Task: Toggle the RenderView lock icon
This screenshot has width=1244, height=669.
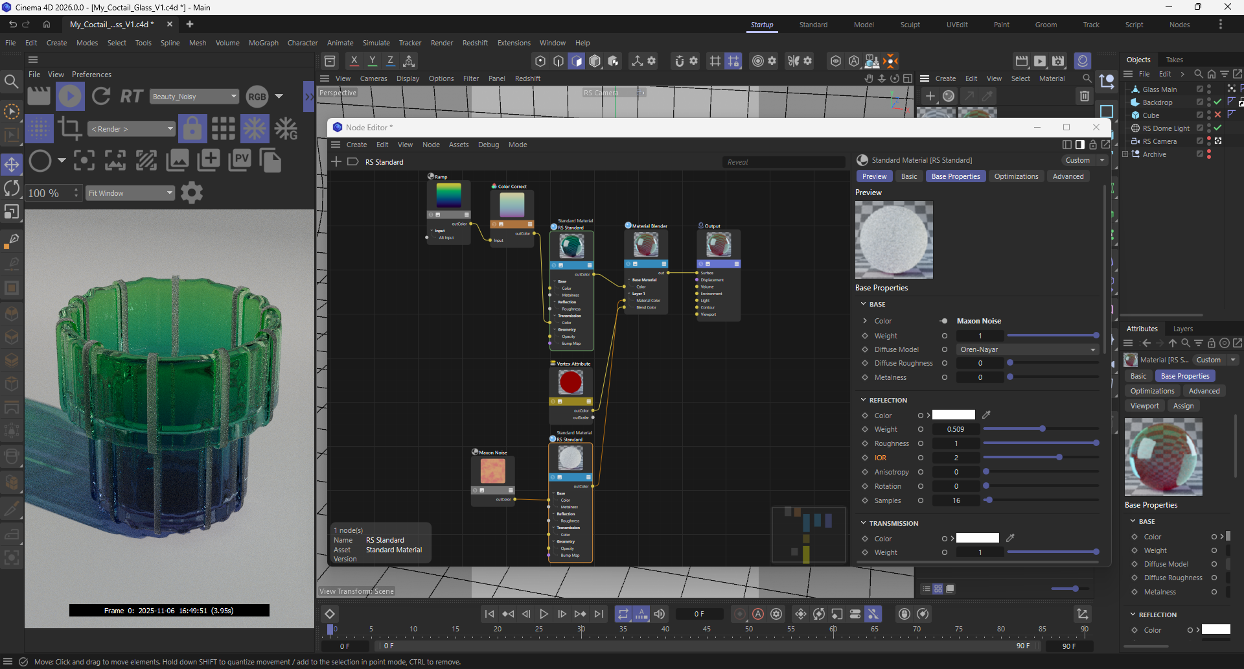Action: [192, 128]
